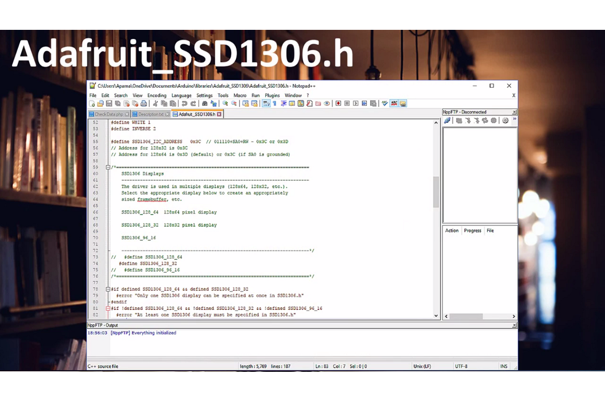Click the Save All toolbar icon
The image size is (605, 404).
[x=118, y=103]
